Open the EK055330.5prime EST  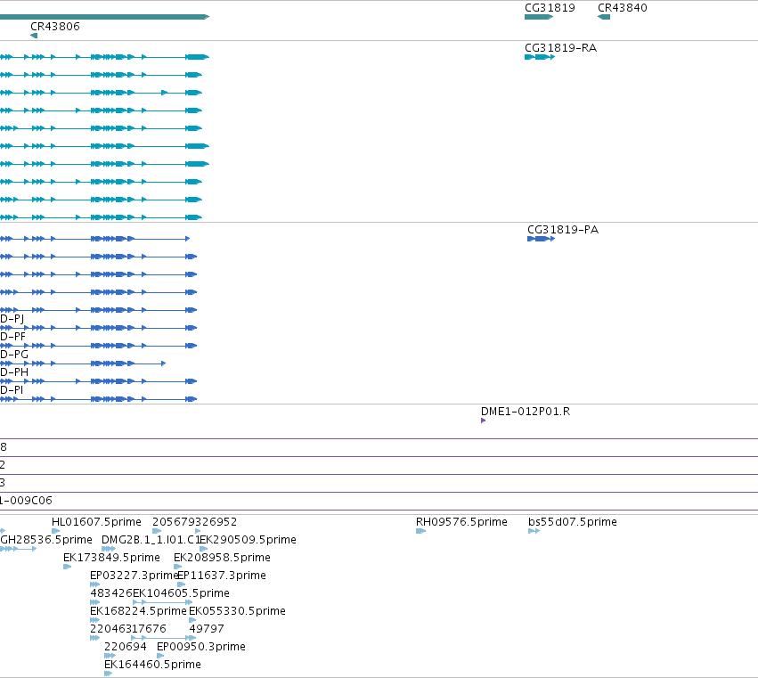click(192, 620)
